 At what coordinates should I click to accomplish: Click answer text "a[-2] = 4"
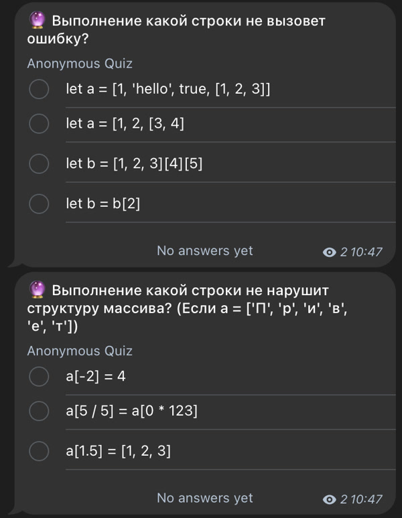point(96,376)
